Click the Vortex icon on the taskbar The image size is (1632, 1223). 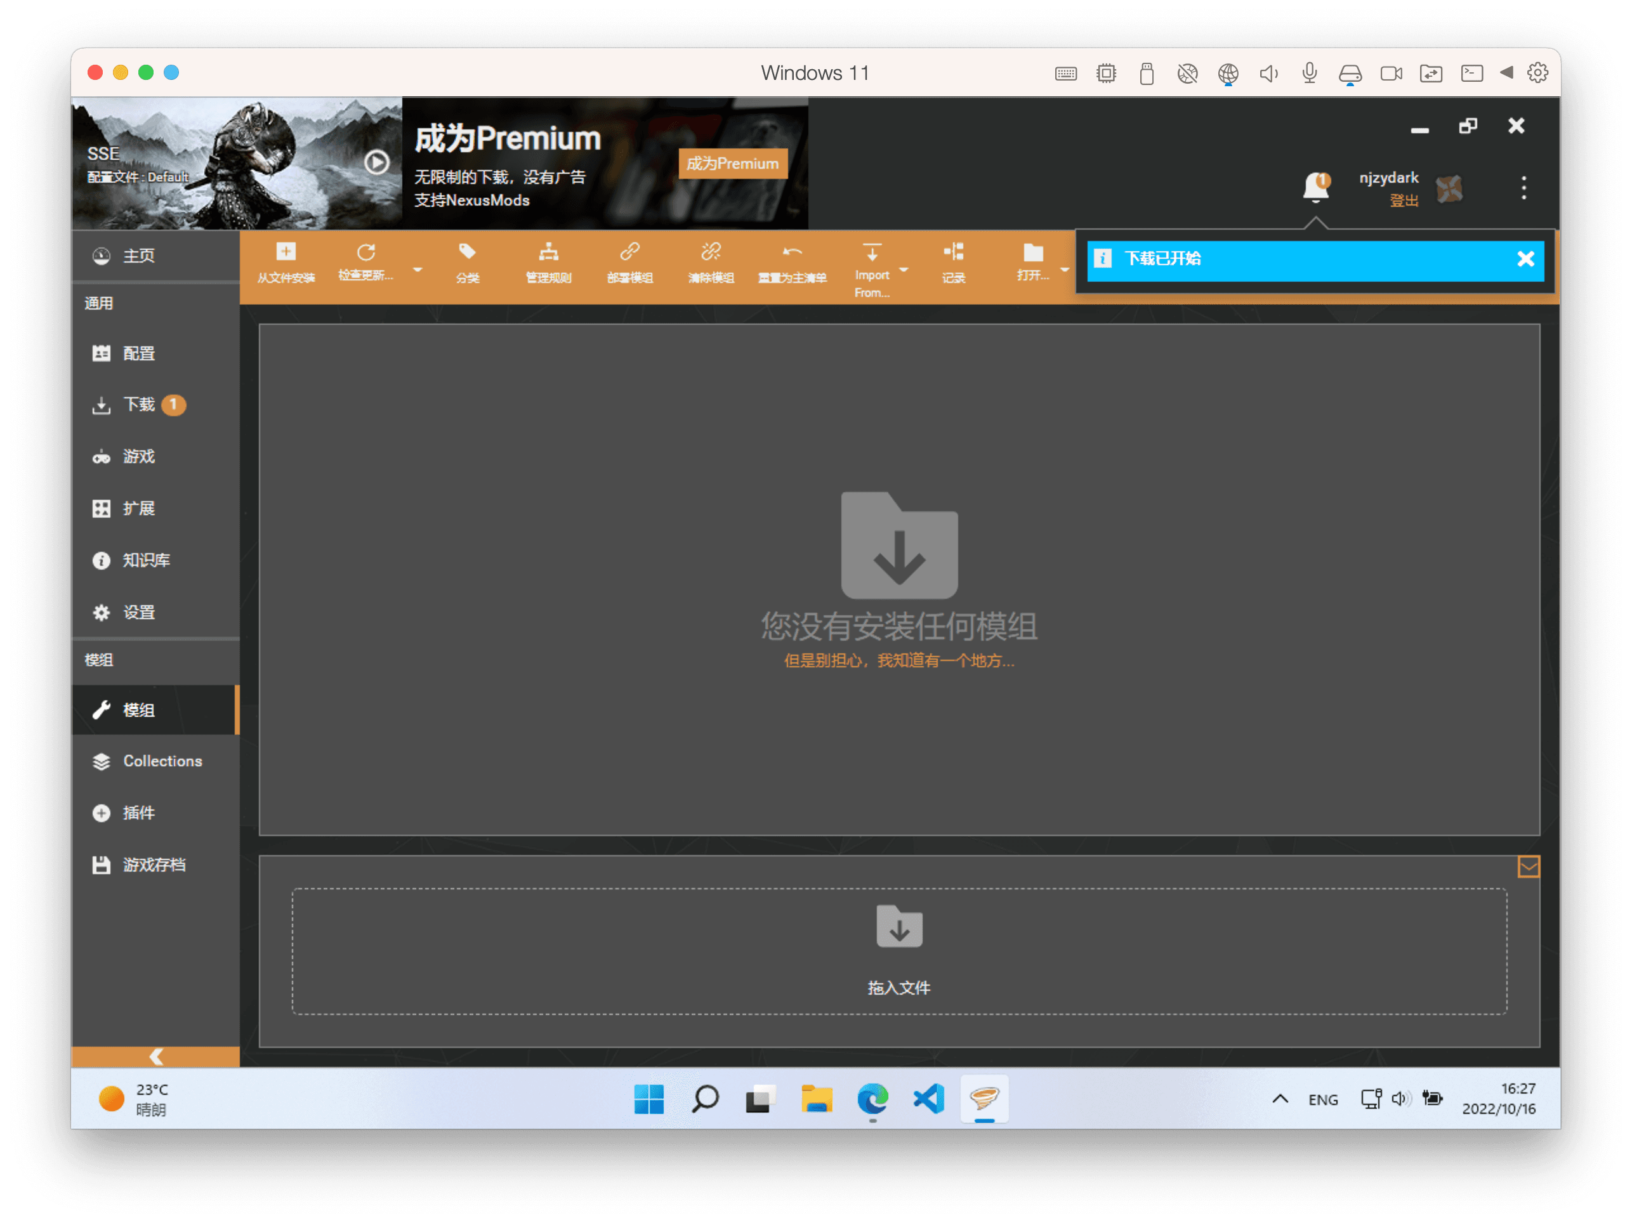click(x=985, y=1099)
